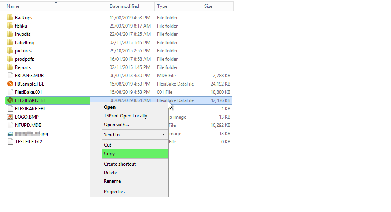Click the NFUPD.MDB file icon
Image resolution: width=391 pixels, height=212 pixels.
pyautogui.click(x=10, y=125)
